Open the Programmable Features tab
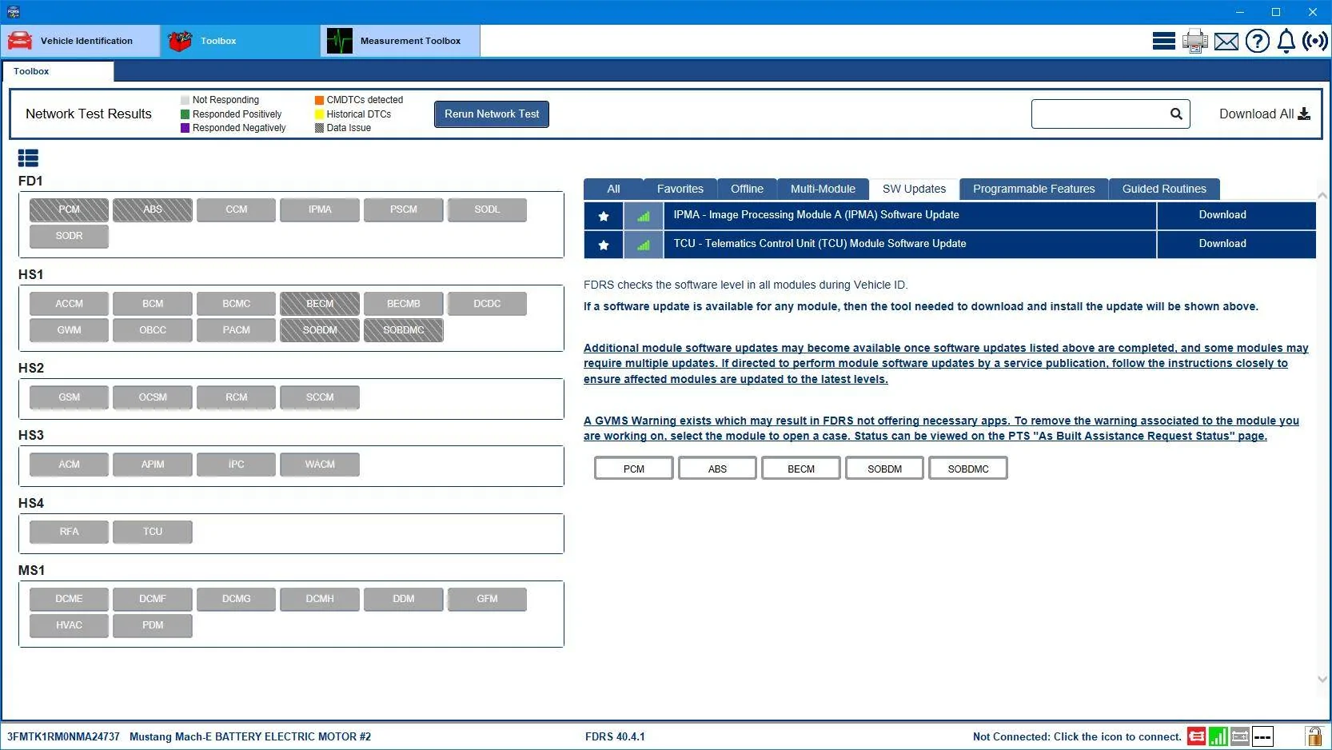The height and width of the screenshot is (750, 1332). 1034,189
